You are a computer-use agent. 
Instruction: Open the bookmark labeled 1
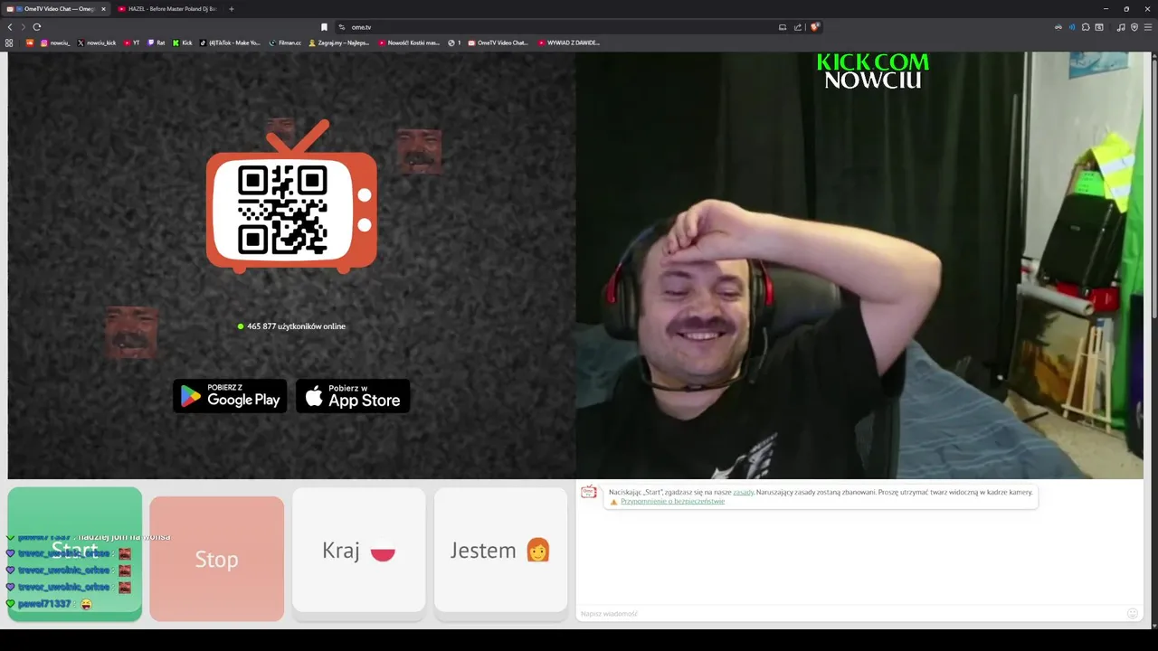coord(454,42)
